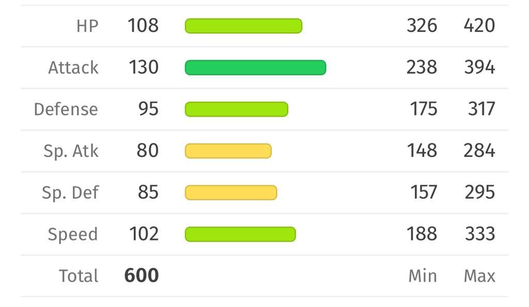Select the Defense stat bar
The image size is (529, 307).
pyautogui.click(x=237, y=109)
